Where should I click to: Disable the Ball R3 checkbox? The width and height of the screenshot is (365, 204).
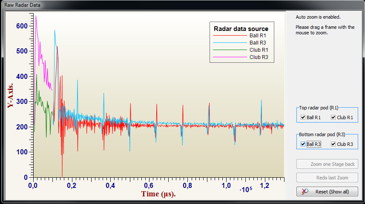pyautogui.click(x=303, y=144)
